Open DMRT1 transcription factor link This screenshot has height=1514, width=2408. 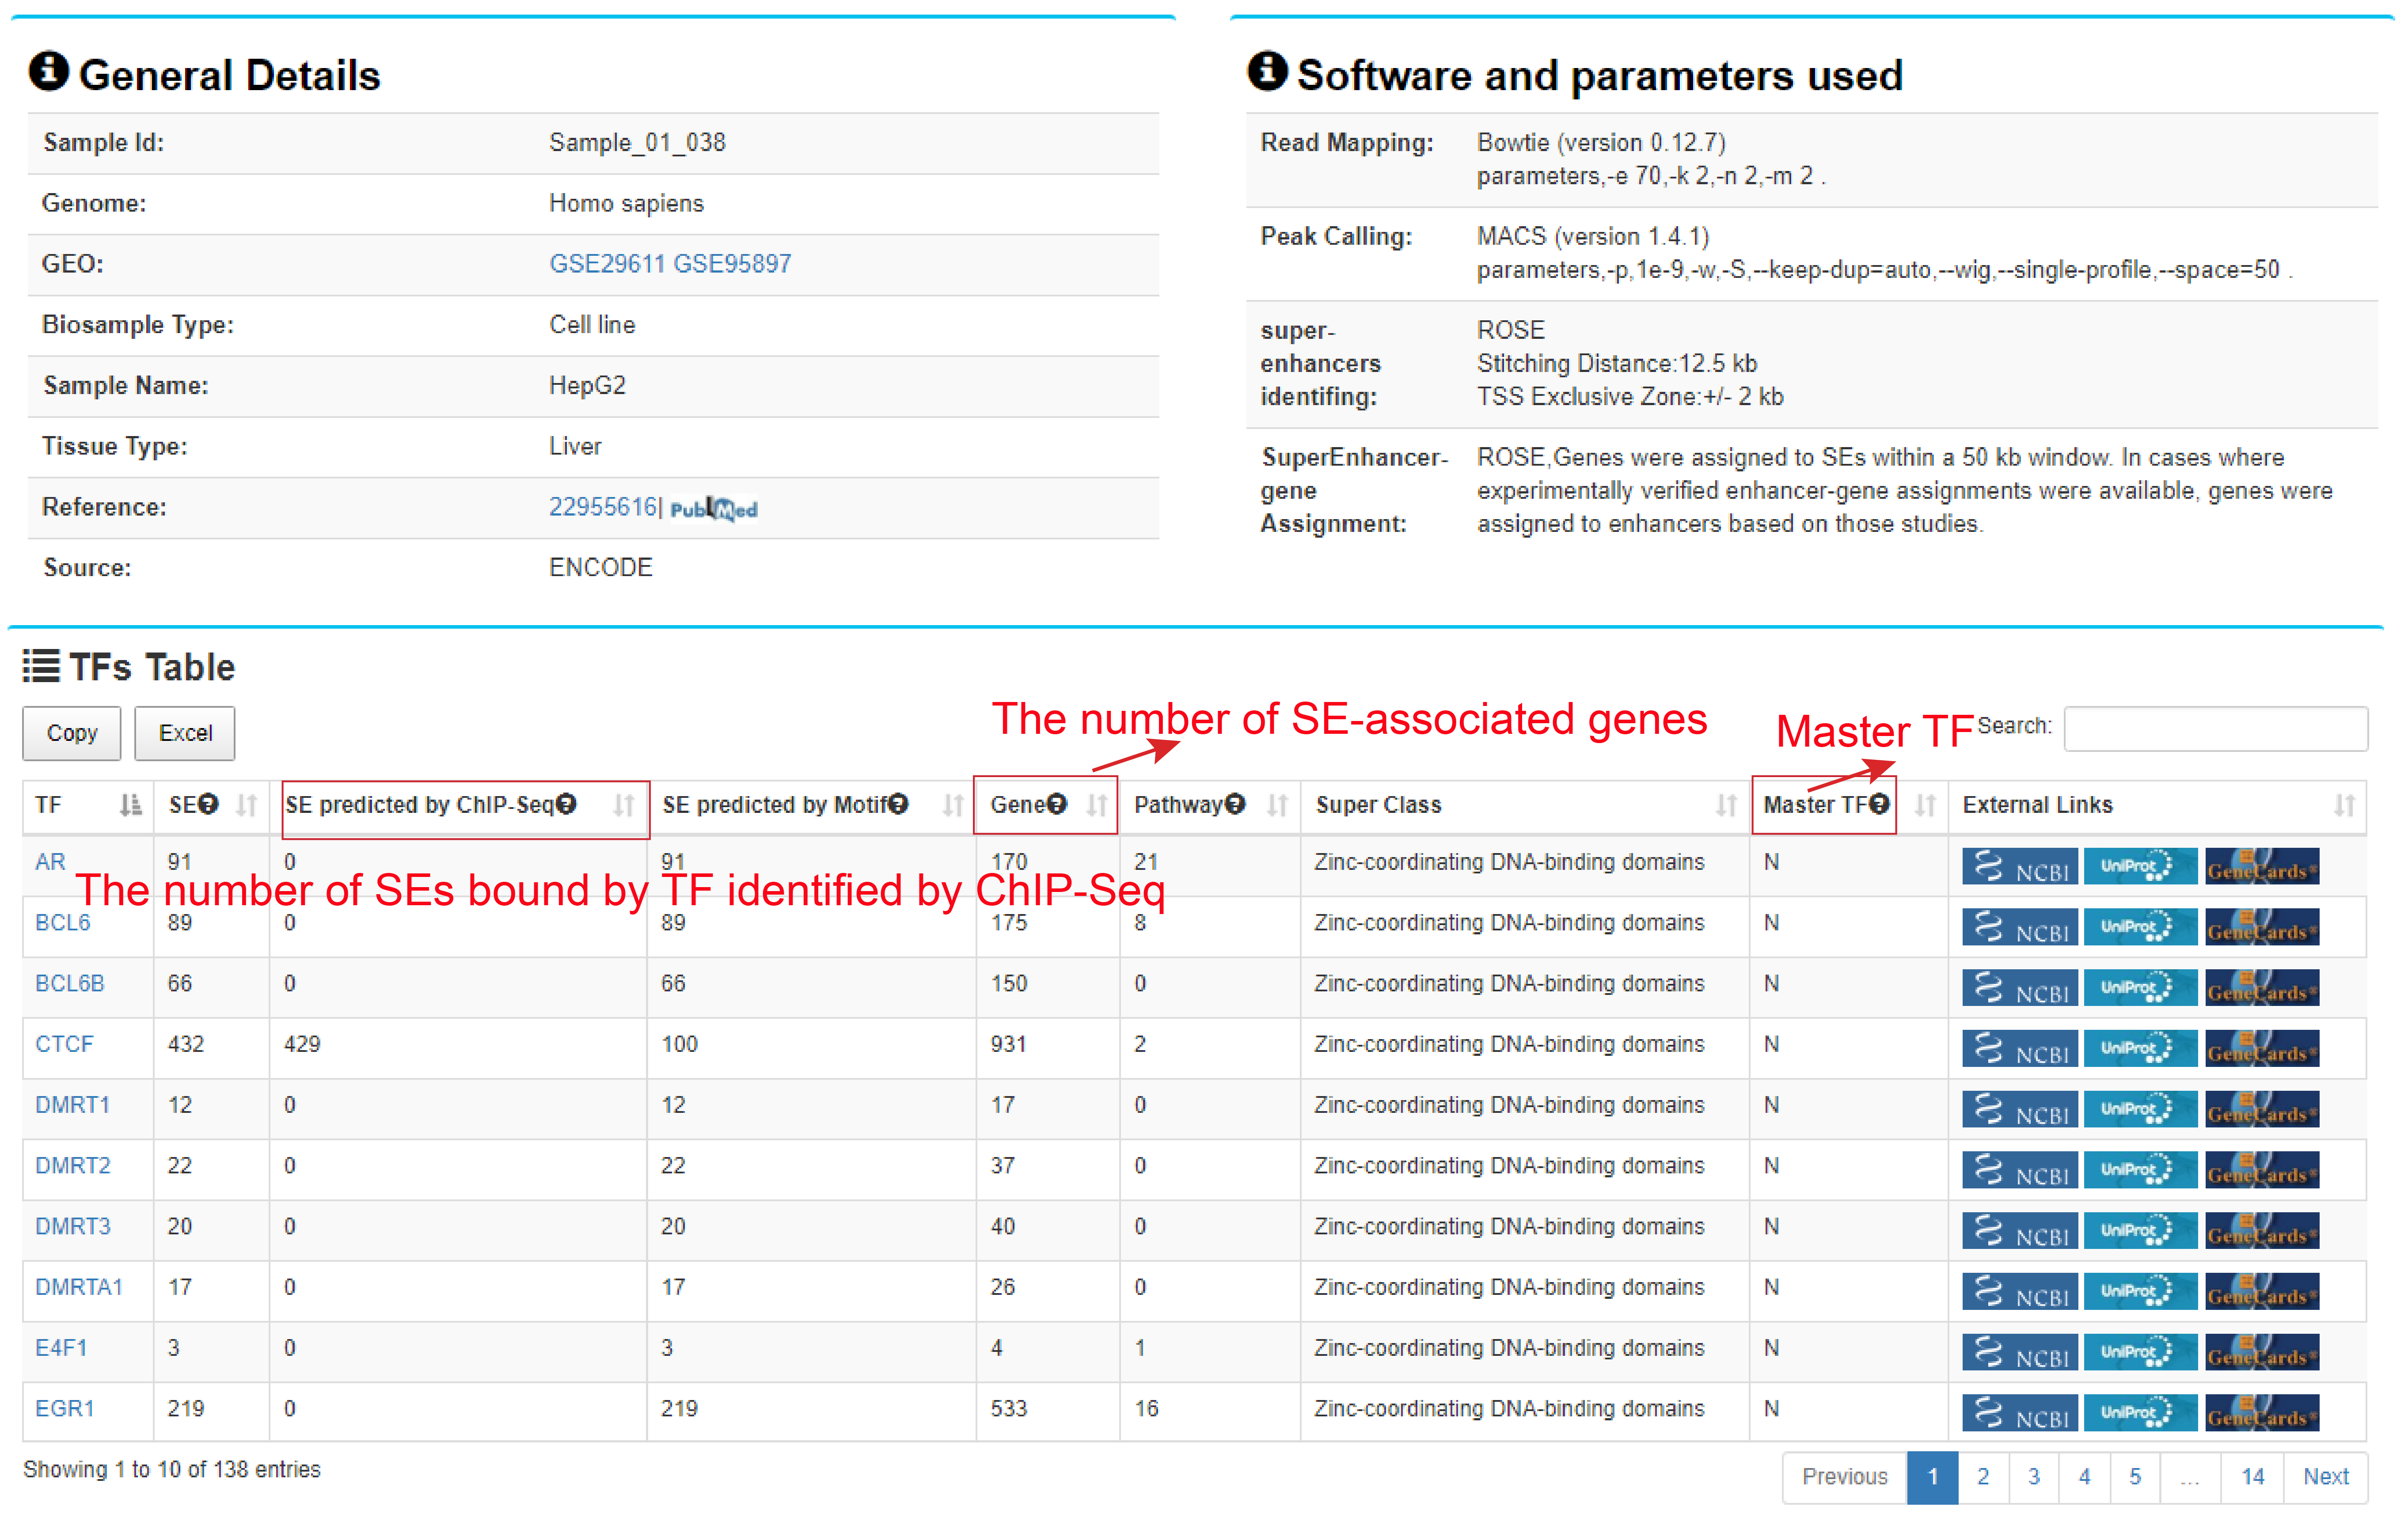(72, 1105)
